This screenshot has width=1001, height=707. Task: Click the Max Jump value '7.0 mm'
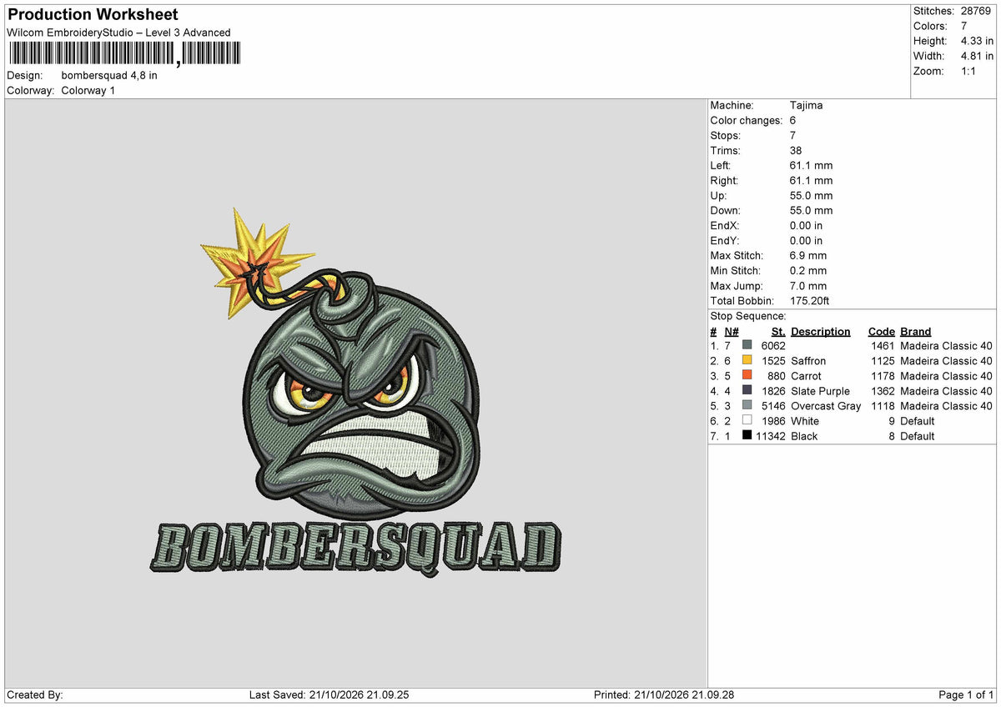[x=808, y=285]
